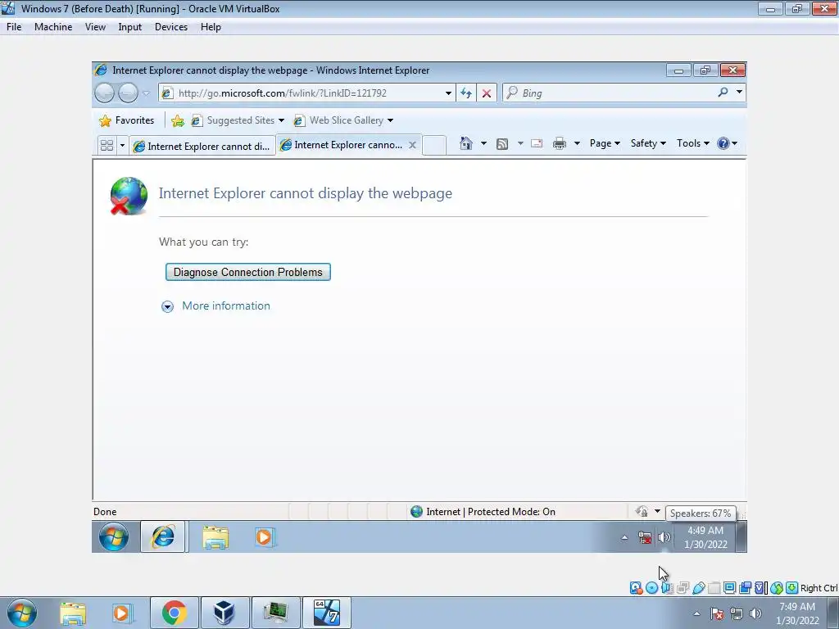The image size is (839, 629).
Task: Click Internet Explorer in guest taskbar
Action: click(x=163, y=536)
